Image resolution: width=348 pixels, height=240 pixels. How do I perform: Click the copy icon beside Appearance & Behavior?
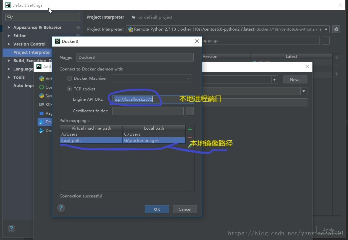[x=78, y=28]
